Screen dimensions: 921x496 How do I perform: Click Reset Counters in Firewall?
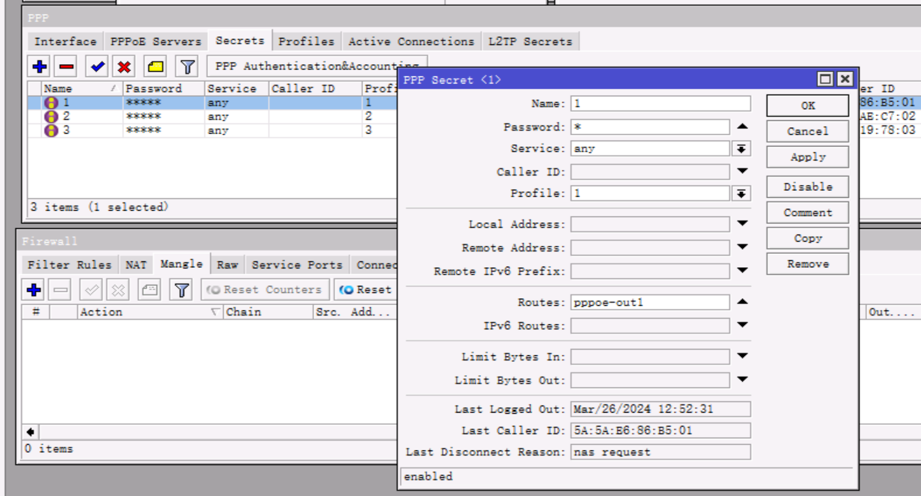[x=265, y=289]
